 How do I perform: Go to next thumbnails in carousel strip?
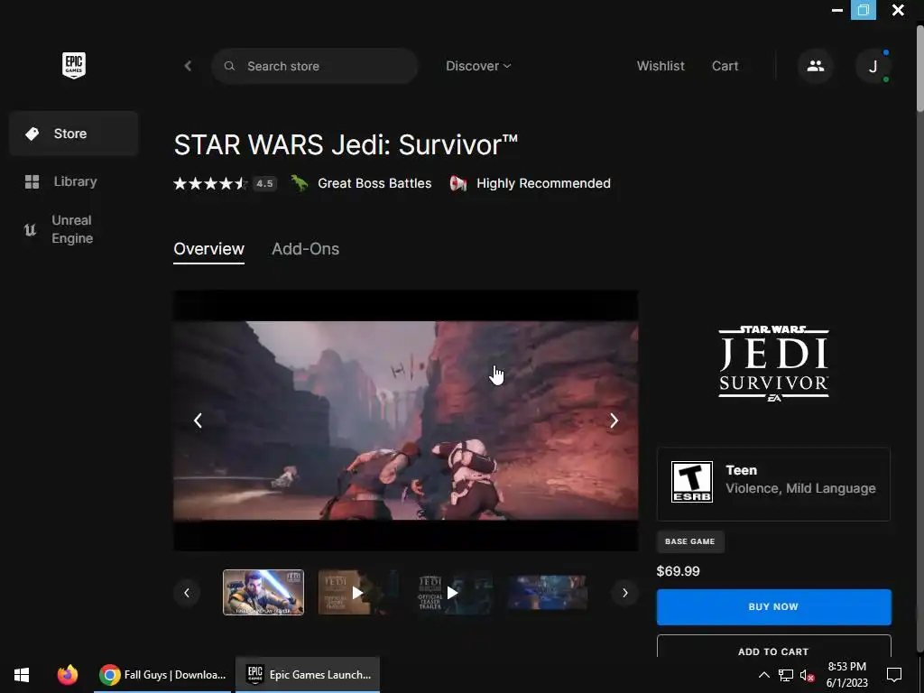[624, 593]
